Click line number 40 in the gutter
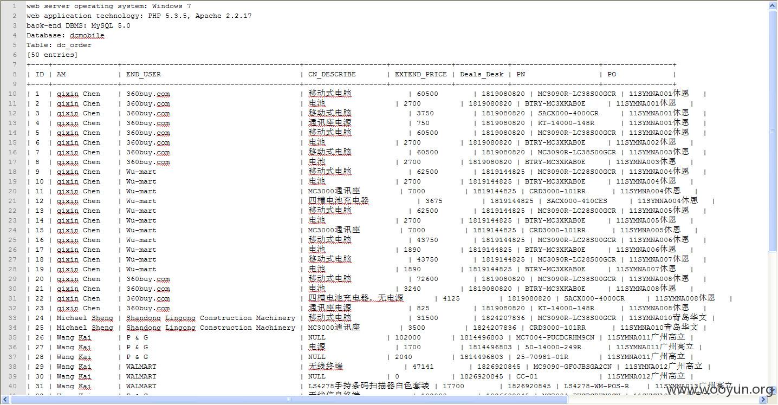Viewport: 778px width, 405px height. 13,387
